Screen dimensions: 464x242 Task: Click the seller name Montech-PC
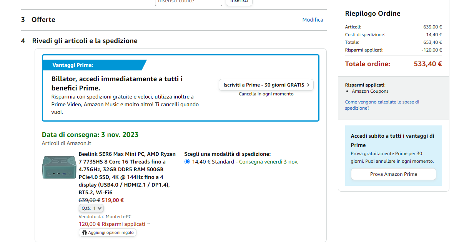118,217
